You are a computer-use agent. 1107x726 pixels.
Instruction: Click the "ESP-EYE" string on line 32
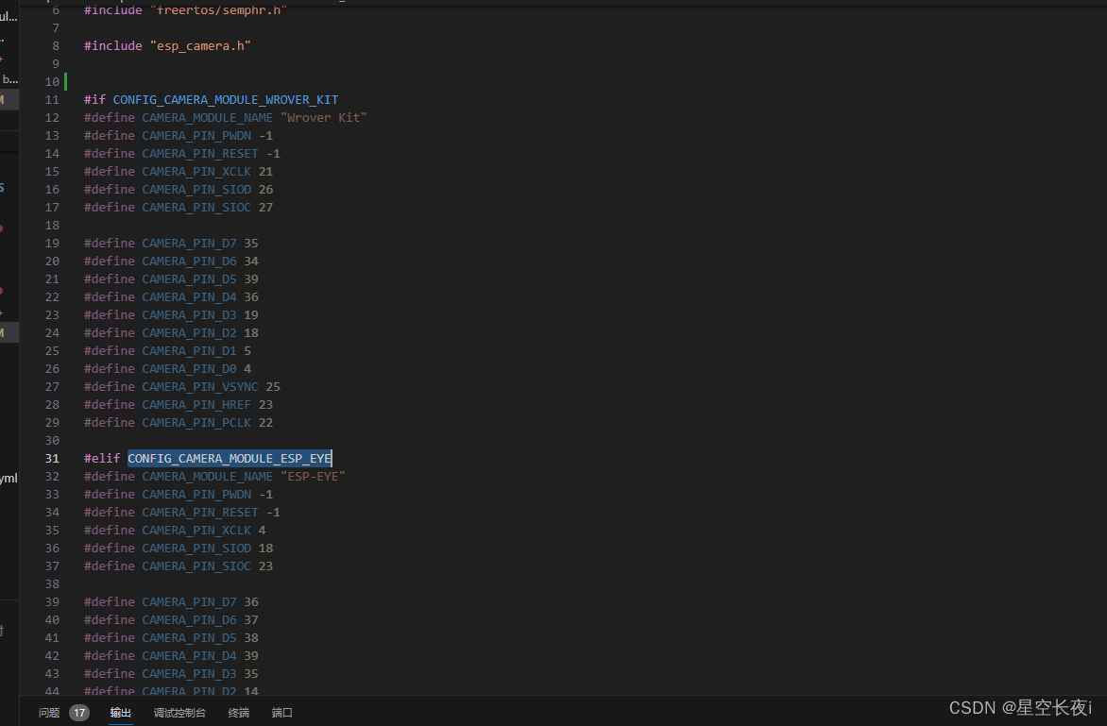313,476
